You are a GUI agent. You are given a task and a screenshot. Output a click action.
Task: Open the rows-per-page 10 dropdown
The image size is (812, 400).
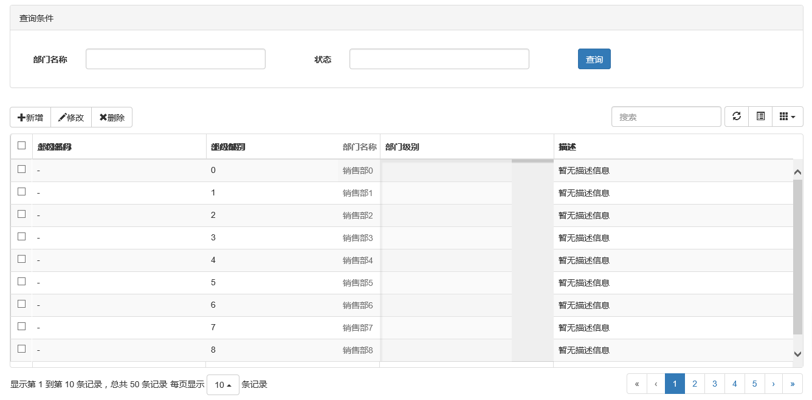(x=223, y=384)
